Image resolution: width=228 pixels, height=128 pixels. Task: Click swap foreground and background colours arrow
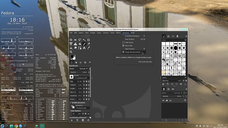coord(75,55)
